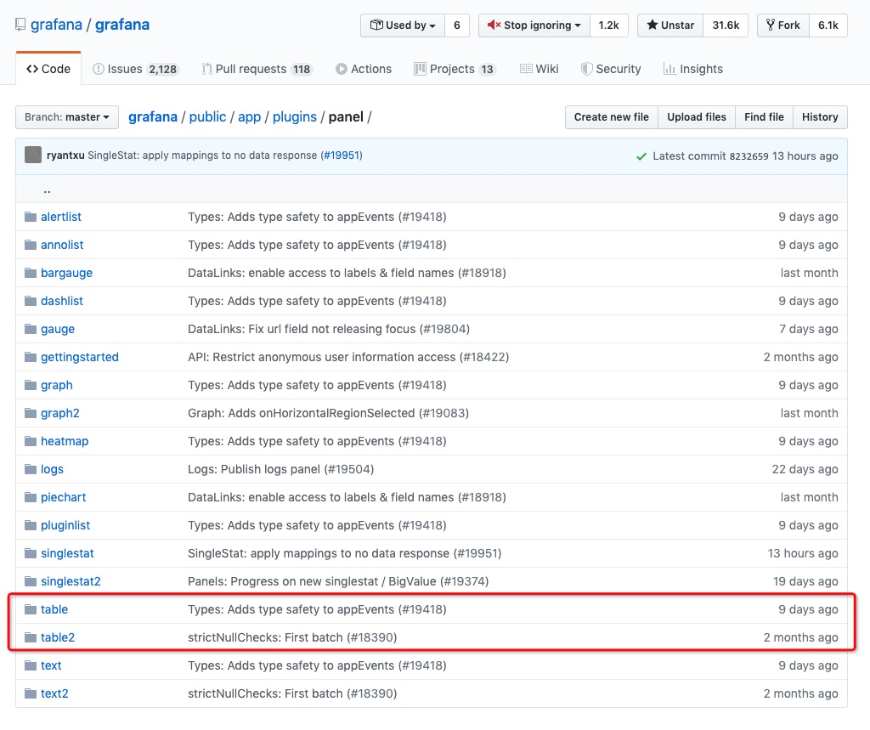Click the Wiki book icon

point(525,69)
